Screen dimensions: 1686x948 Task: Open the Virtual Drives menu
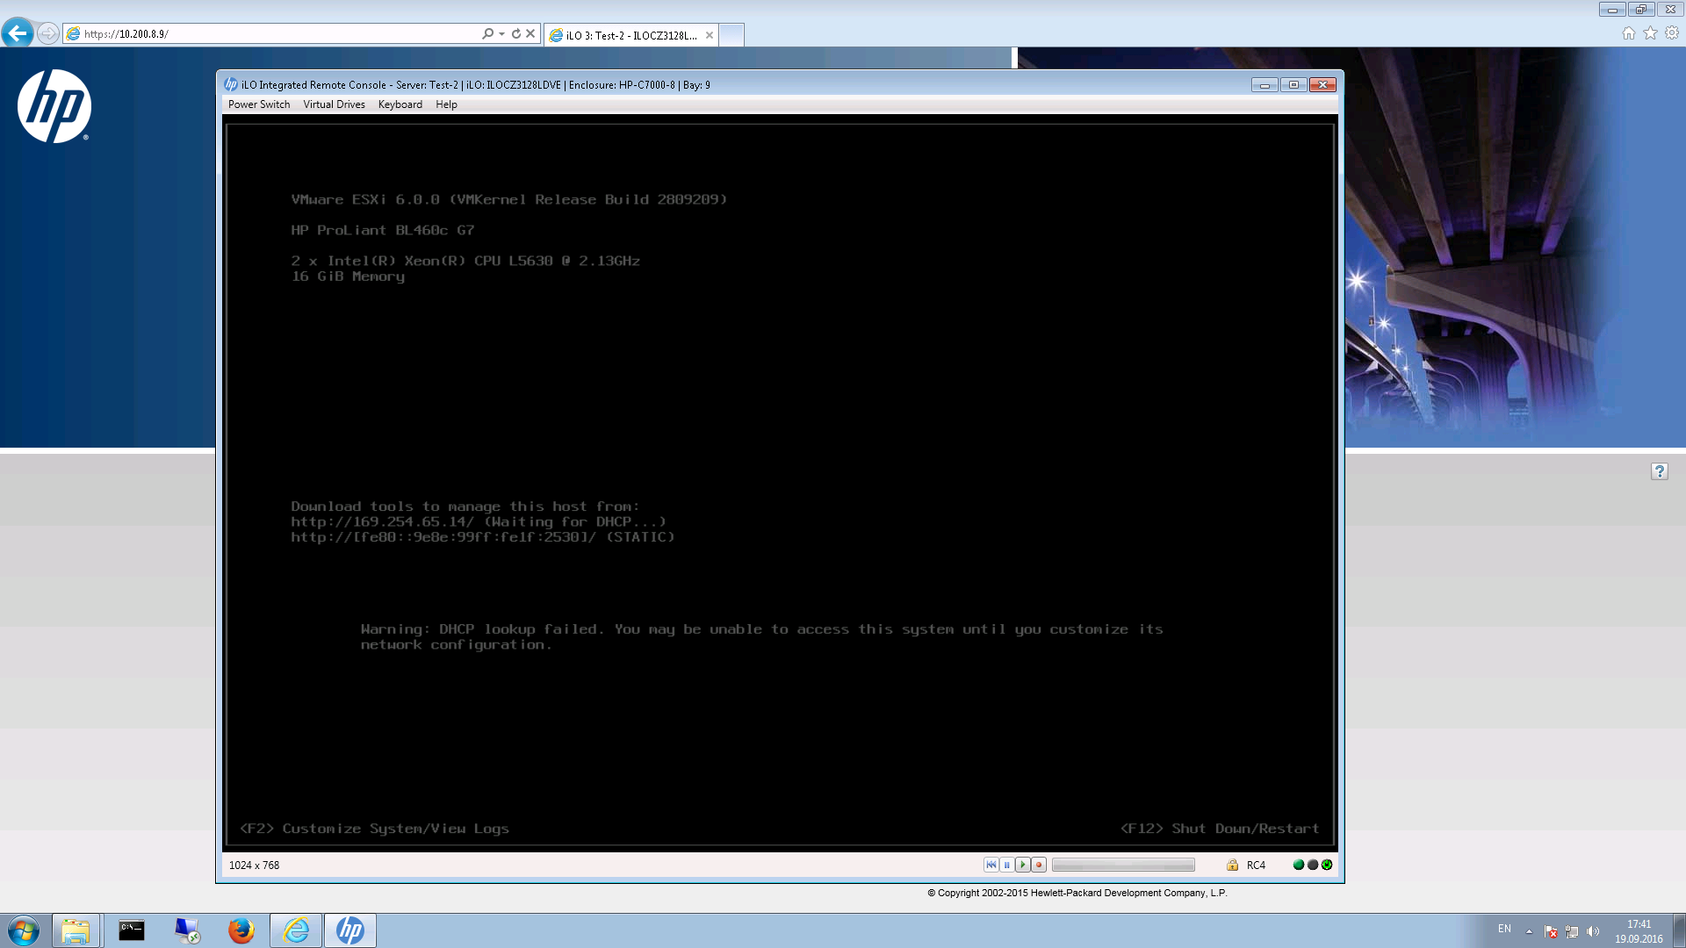click(334, 104)
